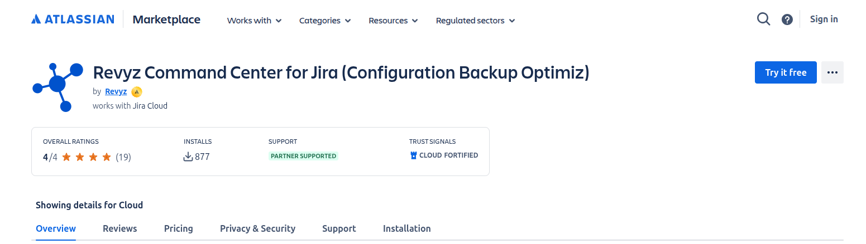This screenshot has height=244, width=866.
Task: Click the star rating row
Action: coord(87,157)
